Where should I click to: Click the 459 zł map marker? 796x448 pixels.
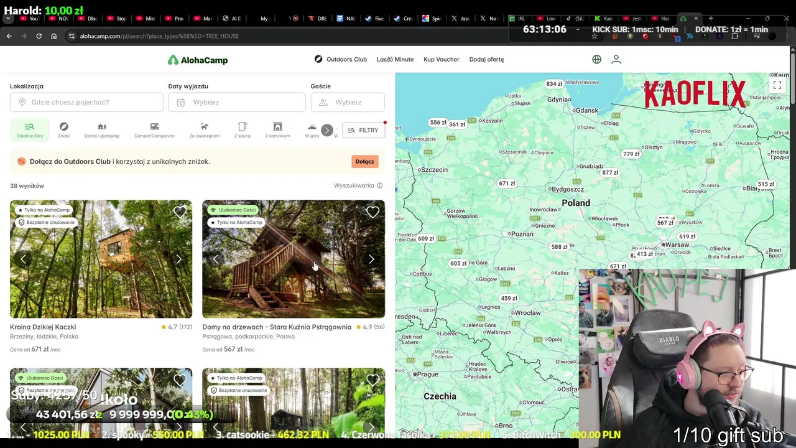tap(509, 298)
